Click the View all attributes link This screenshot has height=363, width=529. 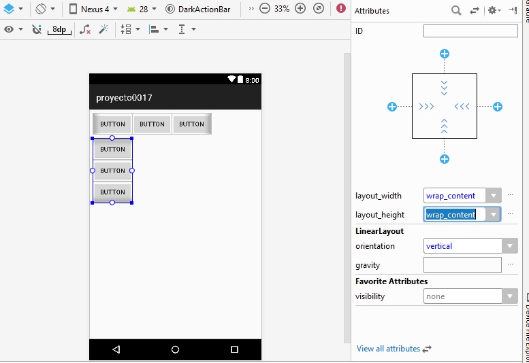(x=388, y=349)
